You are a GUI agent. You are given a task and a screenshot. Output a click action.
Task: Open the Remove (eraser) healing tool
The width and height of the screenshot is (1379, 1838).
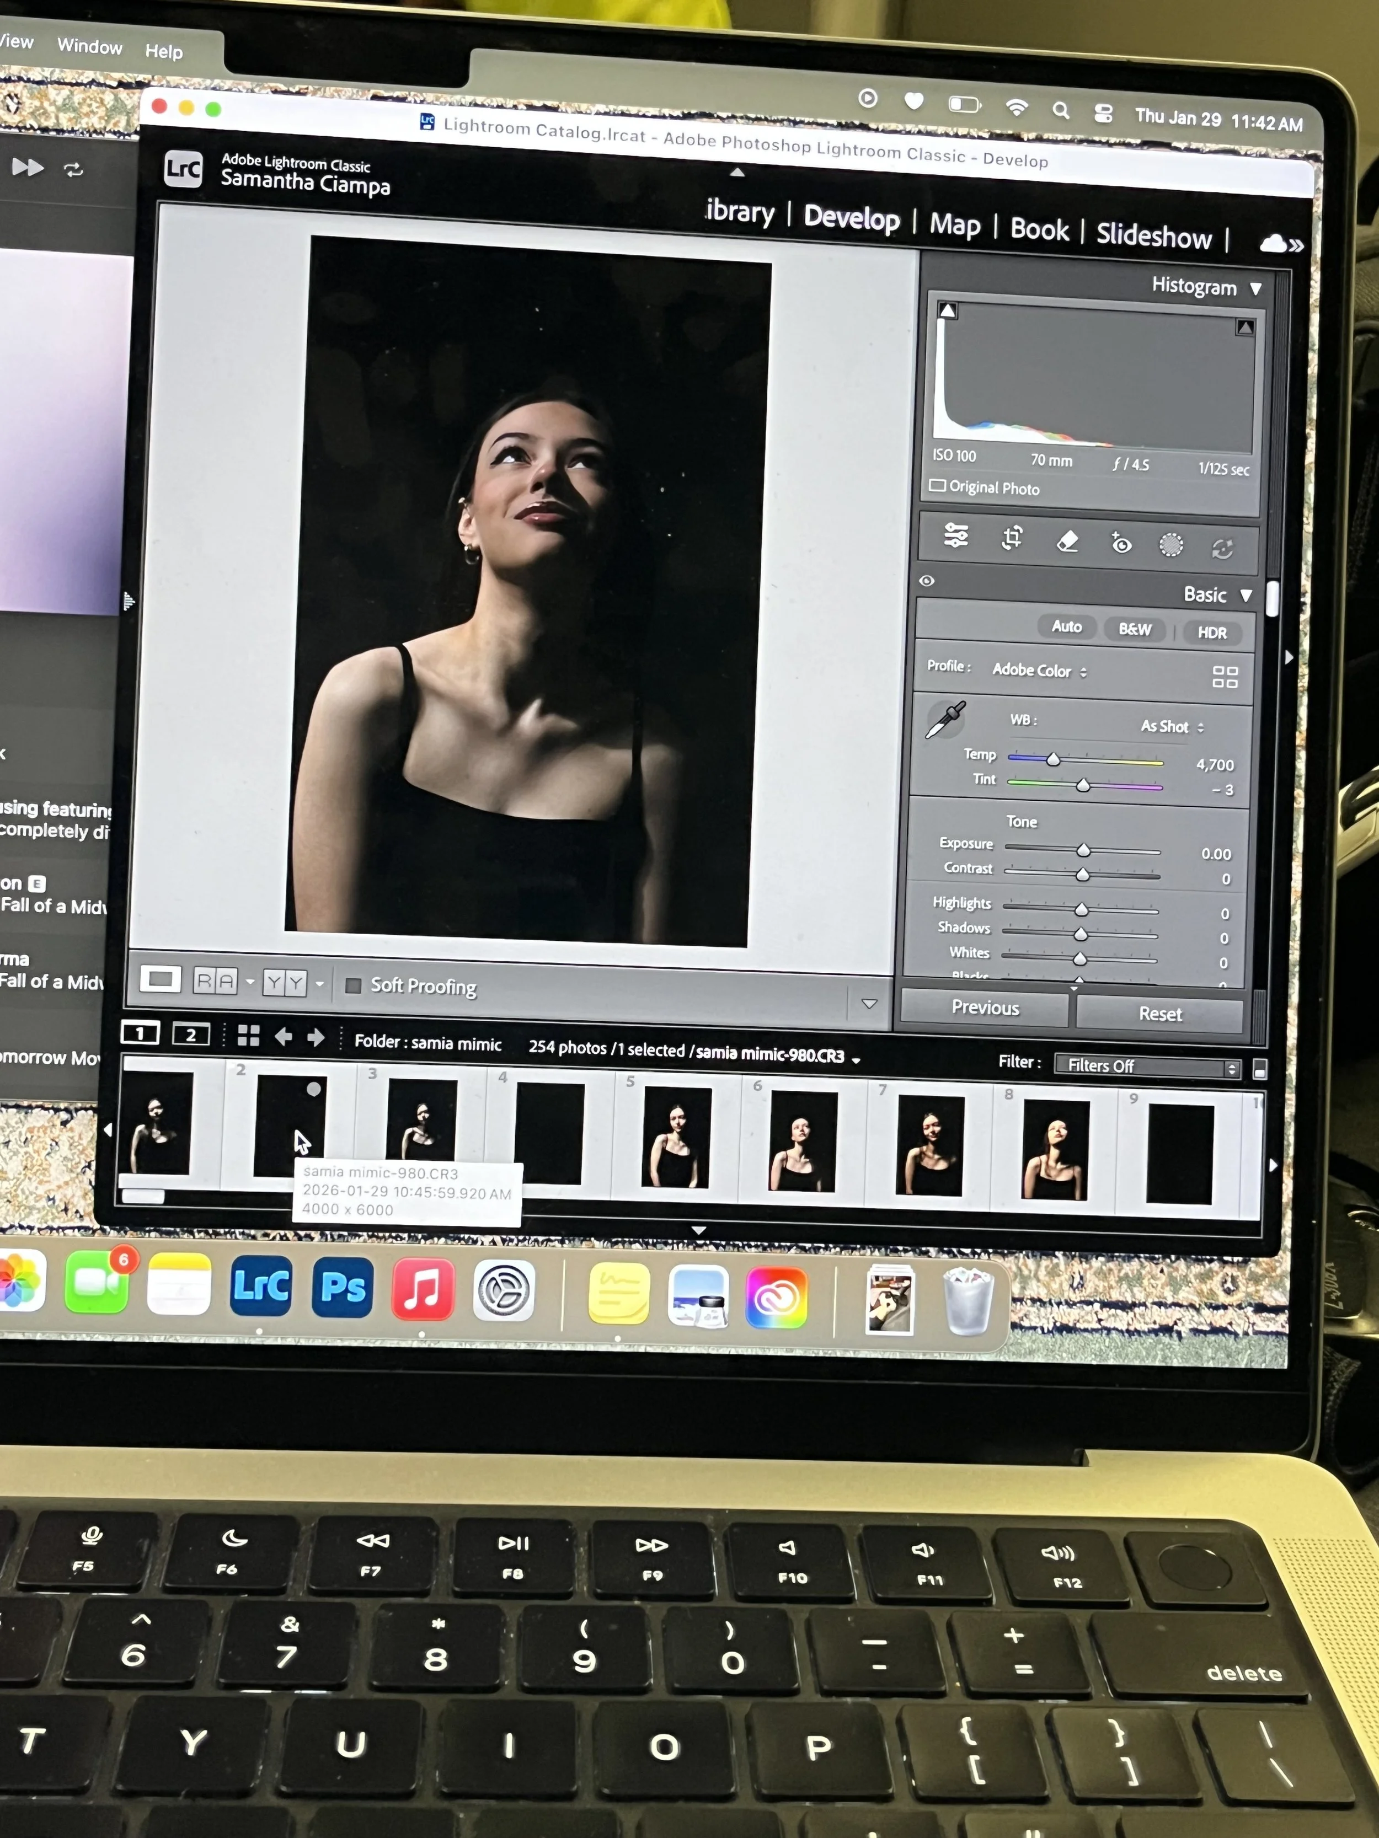coord(1068,542)
